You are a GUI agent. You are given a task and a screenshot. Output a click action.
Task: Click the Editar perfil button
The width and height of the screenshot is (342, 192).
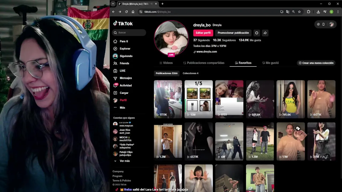(x=203, y=33)
